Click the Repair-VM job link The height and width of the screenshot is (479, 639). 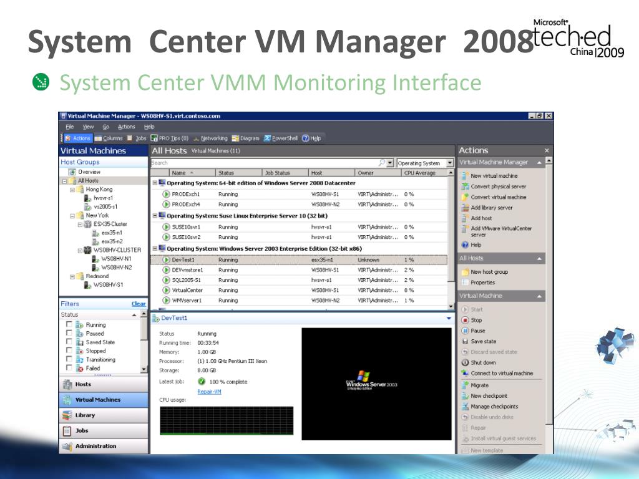(x=209, y=392)
